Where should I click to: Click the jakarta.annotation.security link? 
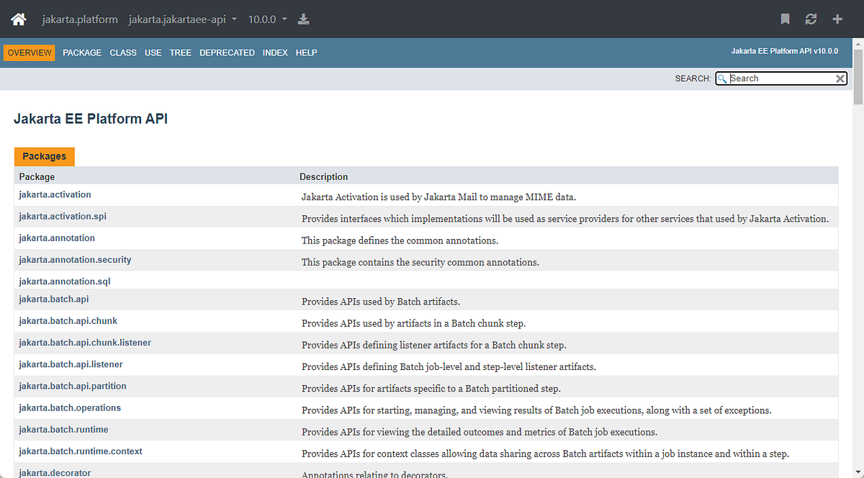pos(75,259)
